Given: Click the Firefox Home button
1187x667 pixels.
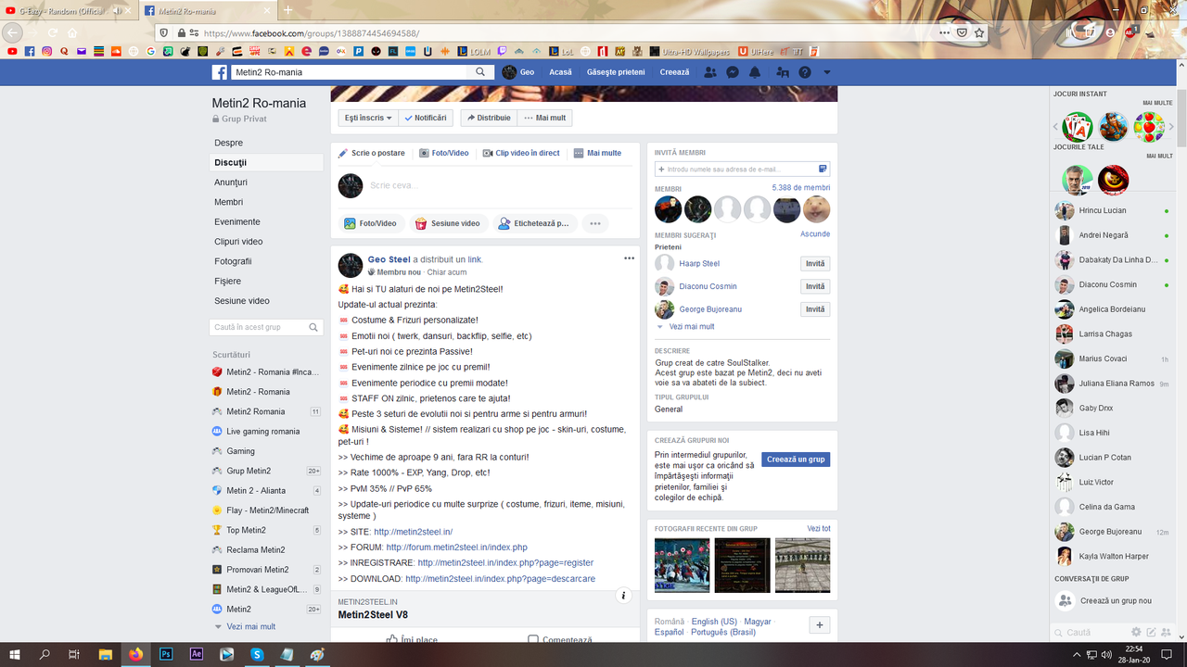Looking at the screenshot, I should [x=72, y=32].
